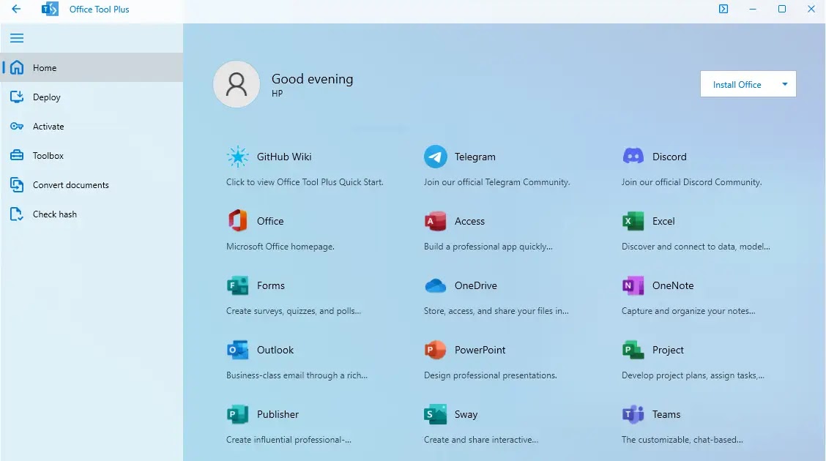
Task: Click 'Create influential professional-...' text
Action: pyautogui.click(x=289, y=440)
